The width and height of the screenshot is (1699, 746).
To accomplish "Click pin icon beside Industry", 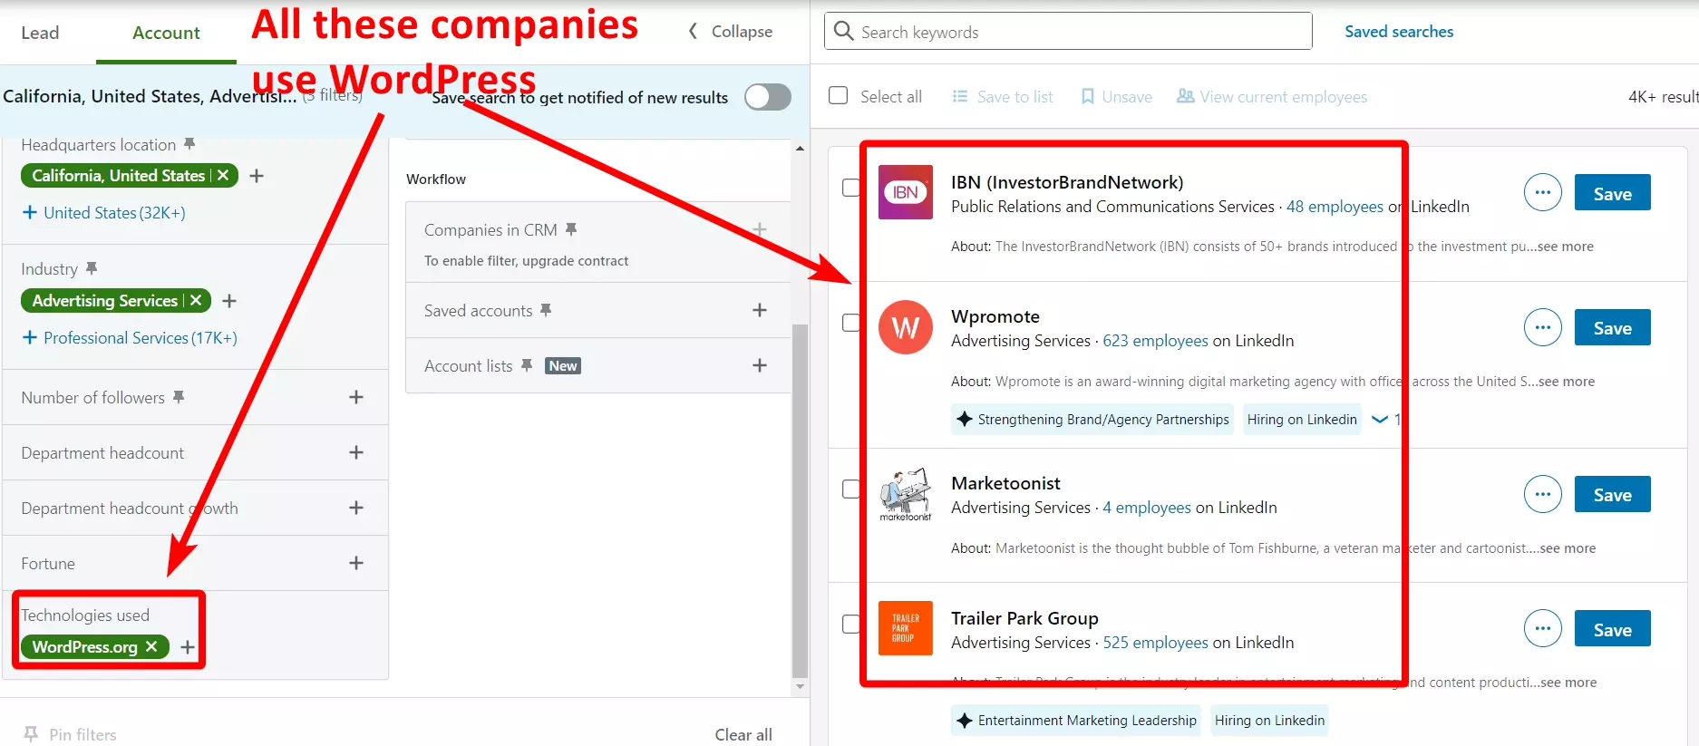I will click(x=92, y=268).
